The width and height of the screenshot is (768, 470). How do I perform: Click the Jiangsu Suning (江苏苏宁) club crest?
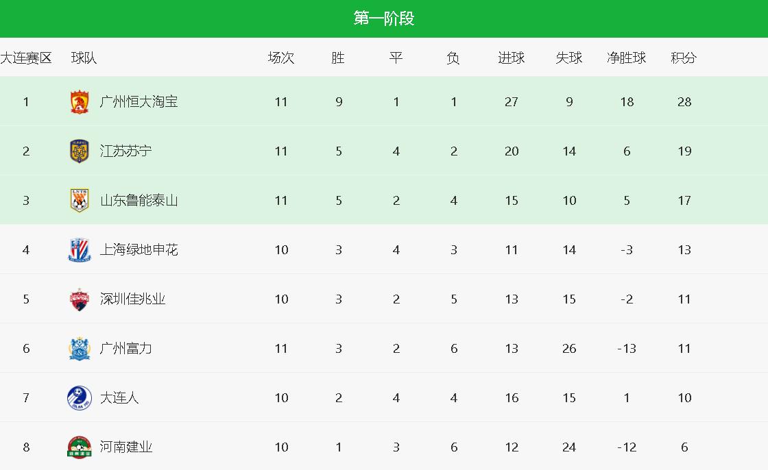pos(80,151)
